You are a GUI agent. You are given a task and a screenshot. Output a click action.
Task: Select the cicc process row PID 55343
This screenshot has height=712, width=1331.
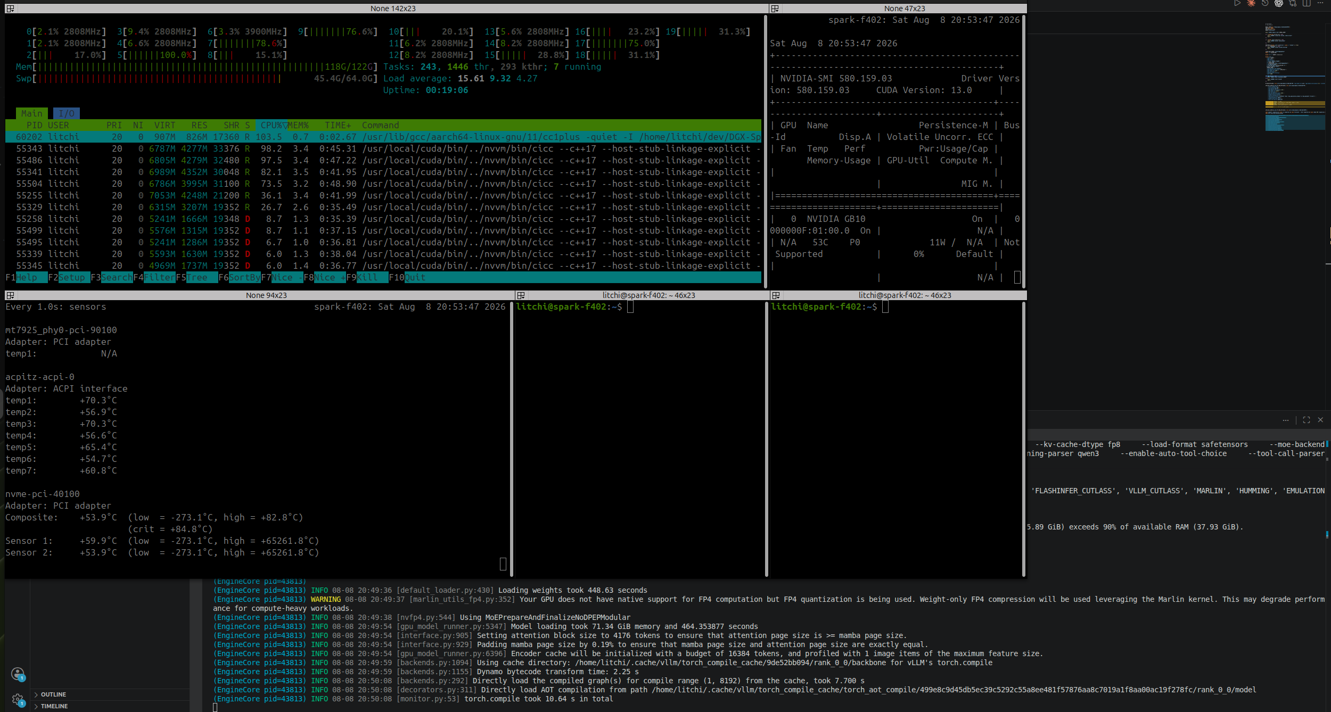pos(383,148)
